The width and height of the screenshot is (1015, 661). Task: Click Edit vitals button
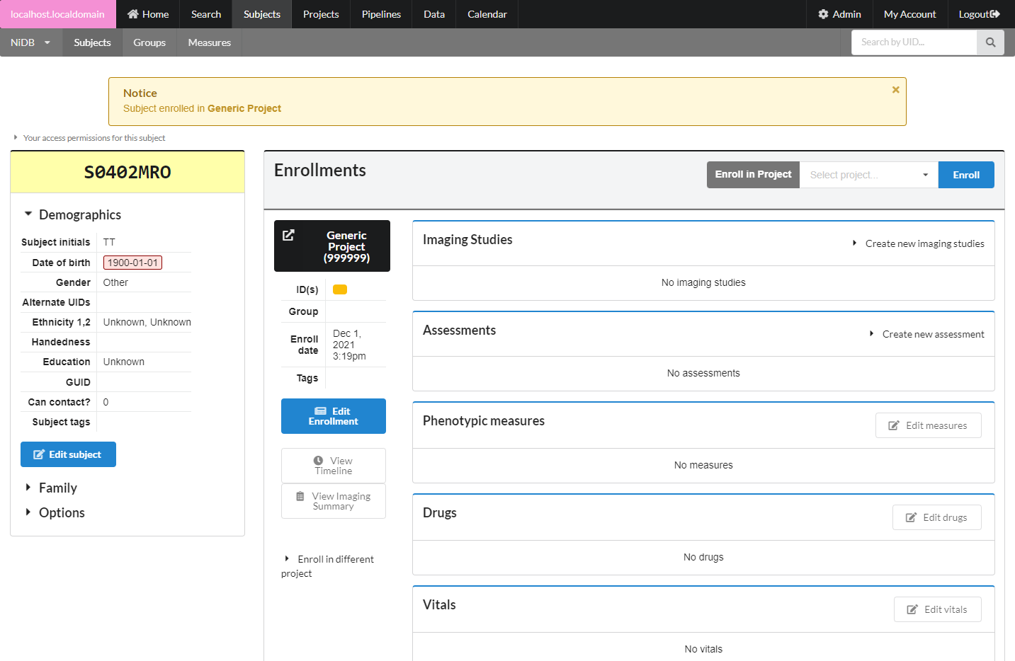click(937, 609)
